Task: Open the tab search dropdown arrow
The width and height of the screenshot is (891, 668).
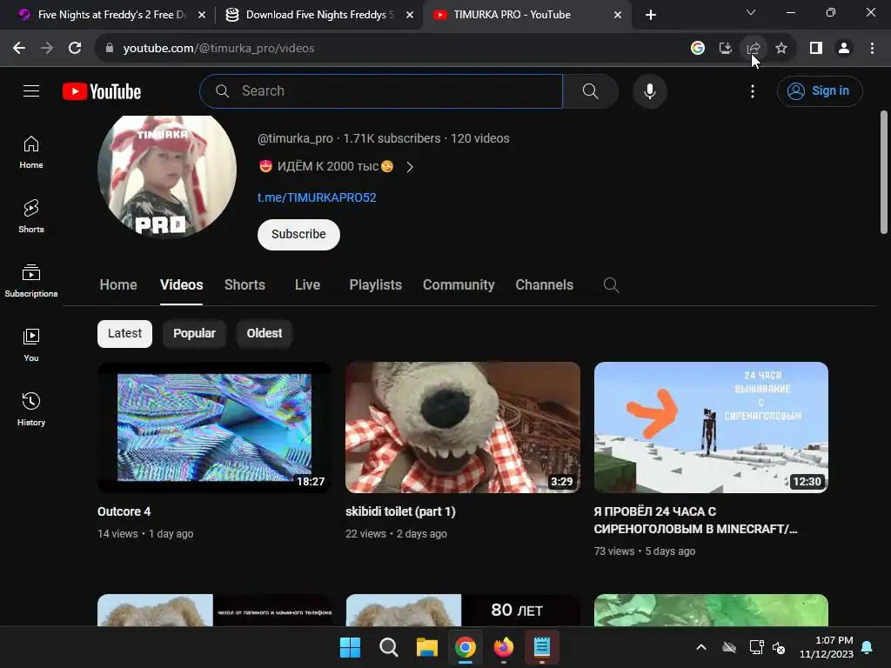Action: pyautogui.click(x=751, y=12)
